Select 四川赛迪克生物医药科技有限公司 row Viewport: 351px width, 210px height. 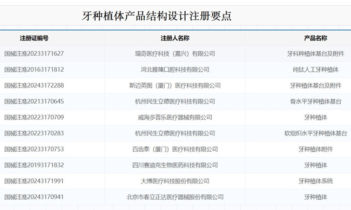[x=175, y=165]
